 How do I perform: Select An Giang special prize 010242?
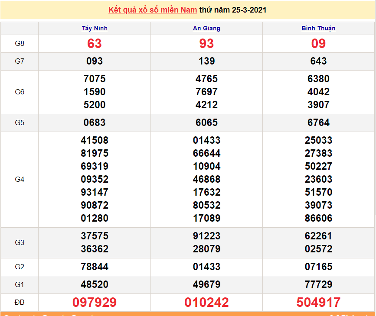pyautogui.click(x=206, y=302)
